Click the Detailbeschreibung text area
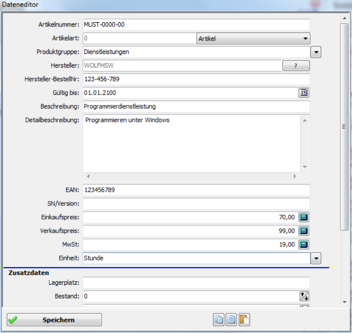This screenshot has width=352, height=333. point(191,142)
